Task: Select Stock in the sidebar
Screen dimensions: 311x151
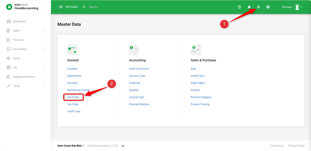Action: pyautogui.click(x=17, y=58)
